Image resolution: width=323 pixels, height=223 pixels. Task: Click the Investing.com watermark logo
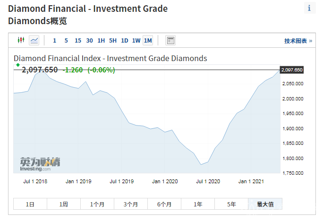(40, 164)
